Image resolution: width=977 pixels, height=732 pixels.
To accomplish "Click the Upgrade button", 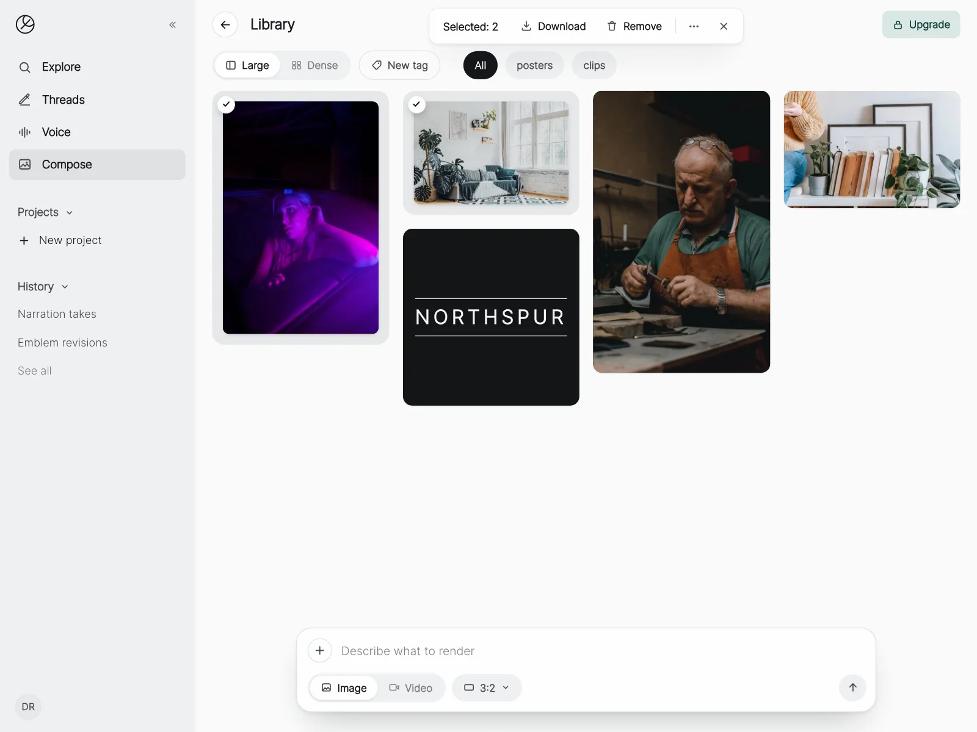I will tap(921, 24).
